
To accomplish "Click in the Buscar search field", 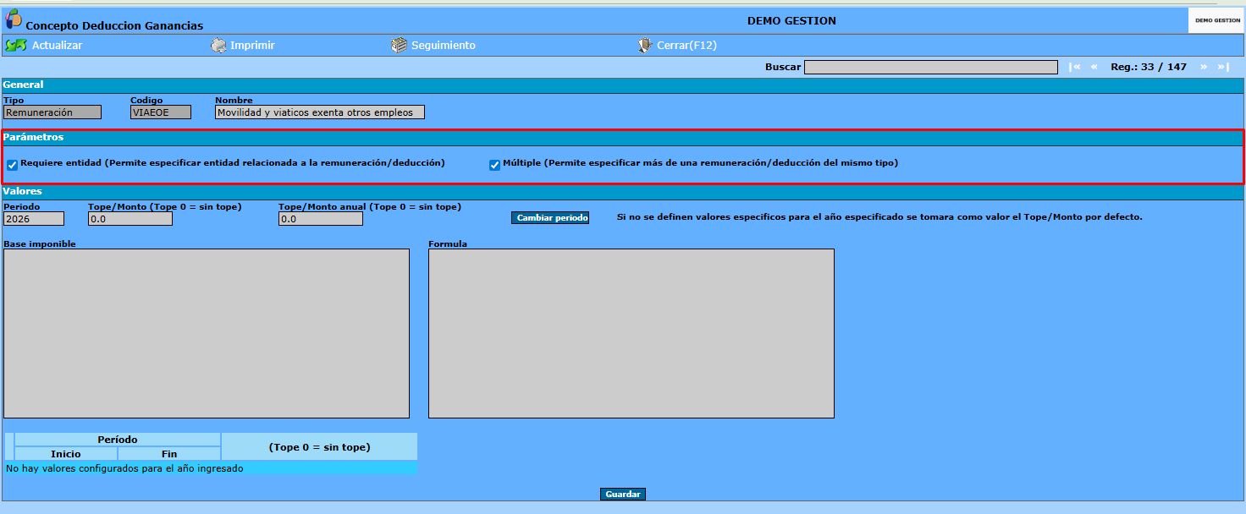I will 930,67.
